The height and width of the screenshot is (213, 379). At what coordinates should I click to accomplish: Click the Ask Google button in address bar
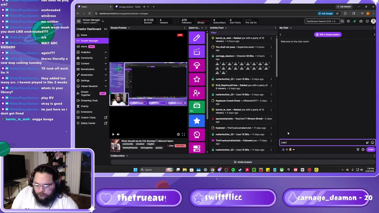point(325,13)
